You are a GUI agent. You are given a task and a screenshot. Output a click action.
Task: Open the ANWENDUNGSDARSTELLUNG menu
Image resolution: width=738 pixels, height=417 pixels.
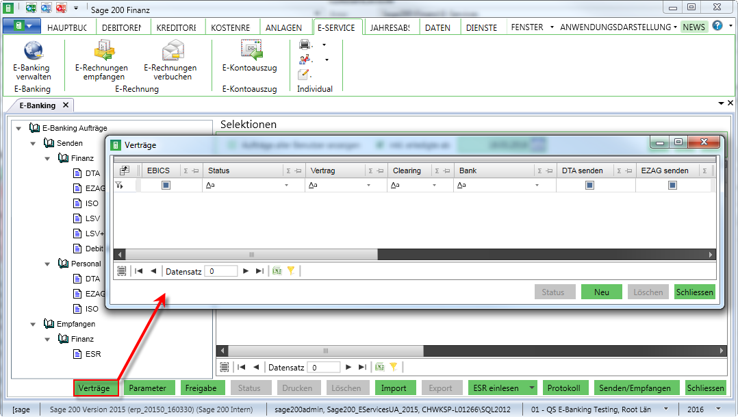tap(618, 27)
